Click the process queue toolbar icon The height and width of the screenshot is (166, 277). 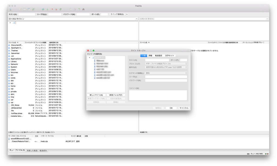pyautogui.click(x=47, y=9)
